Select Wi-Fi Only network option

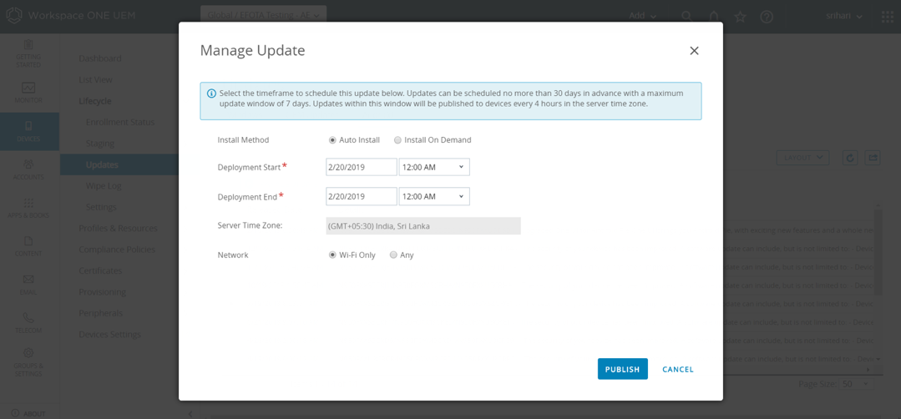point(332,255)
